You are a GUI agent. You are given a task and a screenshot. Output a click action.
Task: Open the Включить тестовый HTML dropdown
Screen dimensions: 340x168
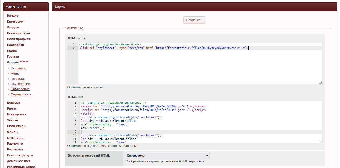click(168, 155)
